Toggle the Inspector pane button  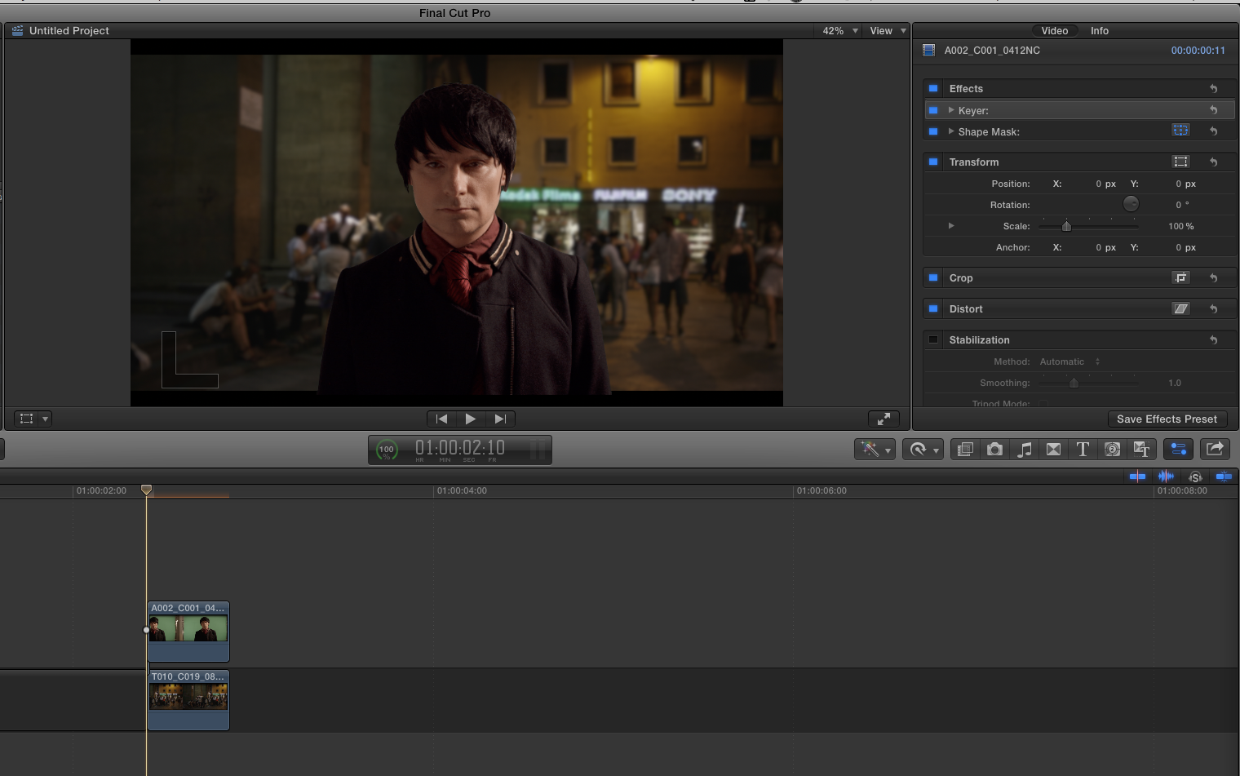click(1178, 449)
